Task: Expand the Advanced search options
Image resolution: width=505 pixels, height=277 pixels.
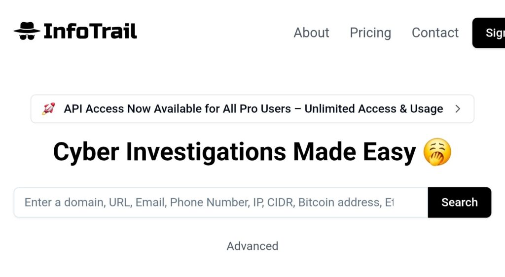Action: 252,246
